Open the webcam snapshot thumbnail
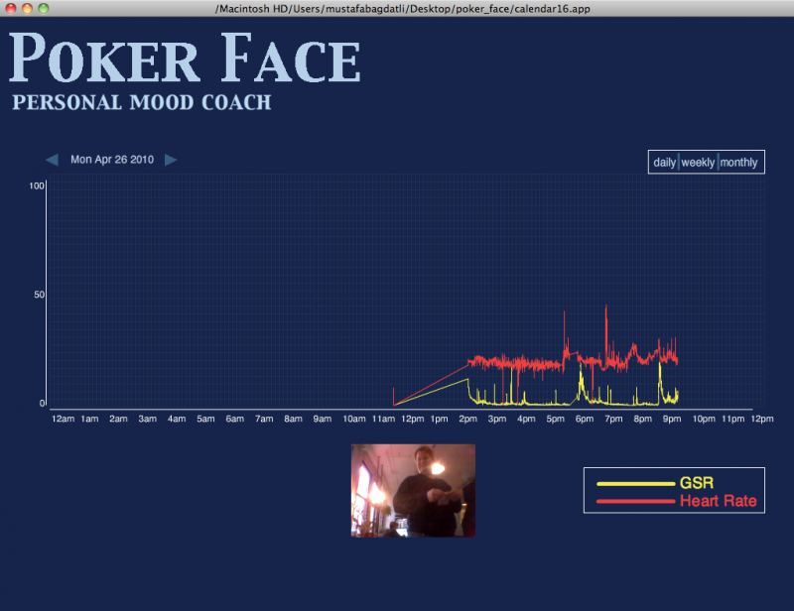794x611 pixels. [413, 491]
